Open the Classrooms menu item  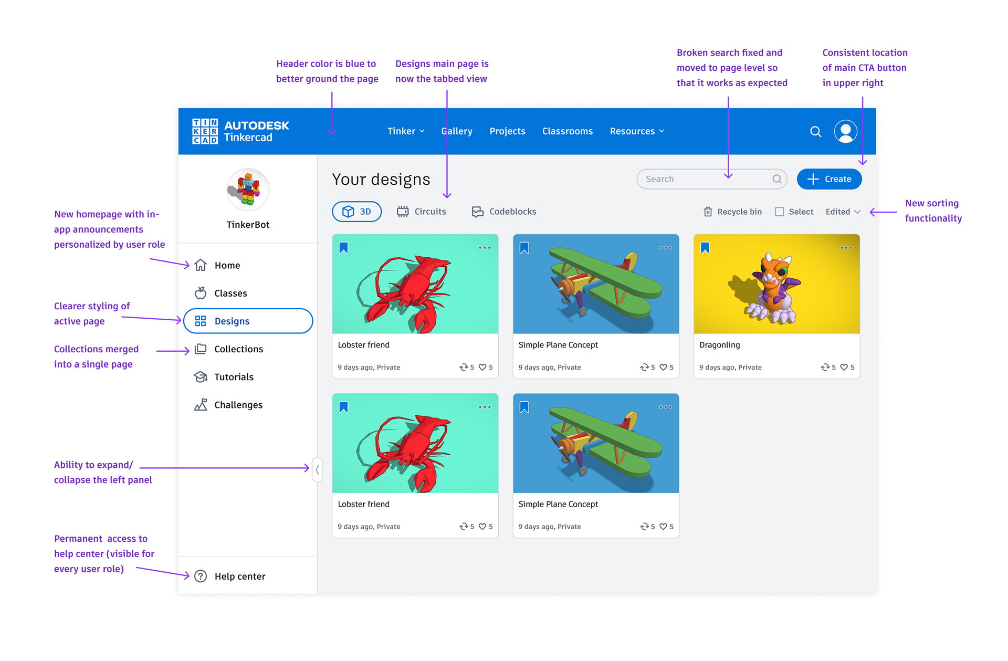[x=567, y=131]
